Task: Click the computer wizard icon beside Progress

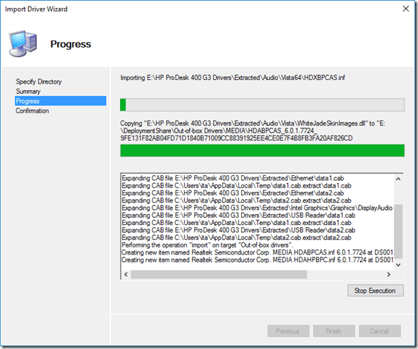Action: click(22, 43)
